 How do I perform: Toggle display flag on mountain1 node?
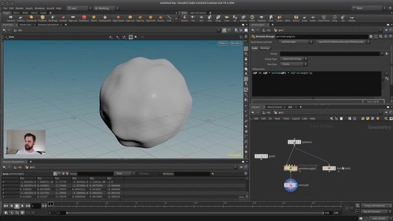334,168
